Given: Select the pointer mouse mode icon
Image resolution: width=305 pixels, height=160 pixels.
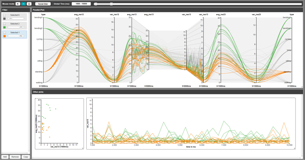Looking at the screenshot, I should [x=18, y=3].
